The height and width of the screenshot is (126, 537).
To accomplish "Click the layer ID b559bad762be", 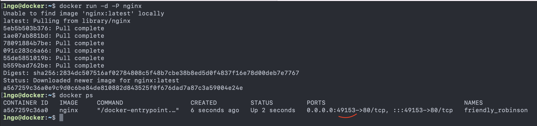I will click(x=26, y=66).
